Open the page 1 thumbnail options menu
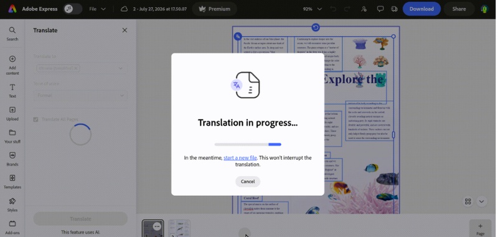498x237 pixels. point(157,226)
